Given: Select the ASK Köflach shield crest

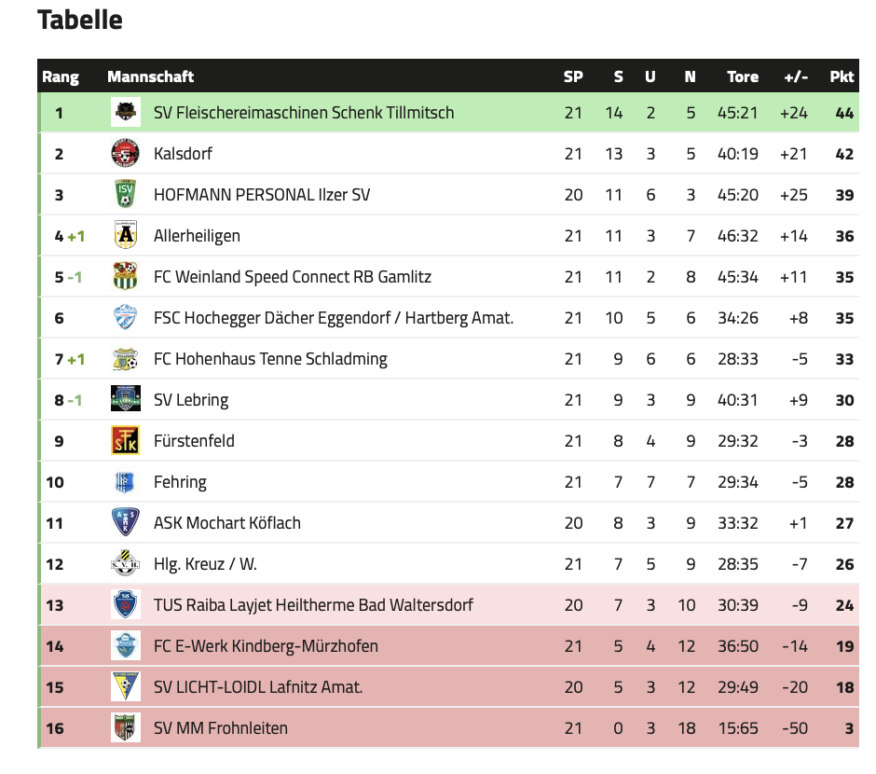Looking at the screenshot, I should click(x=125, y=522).
